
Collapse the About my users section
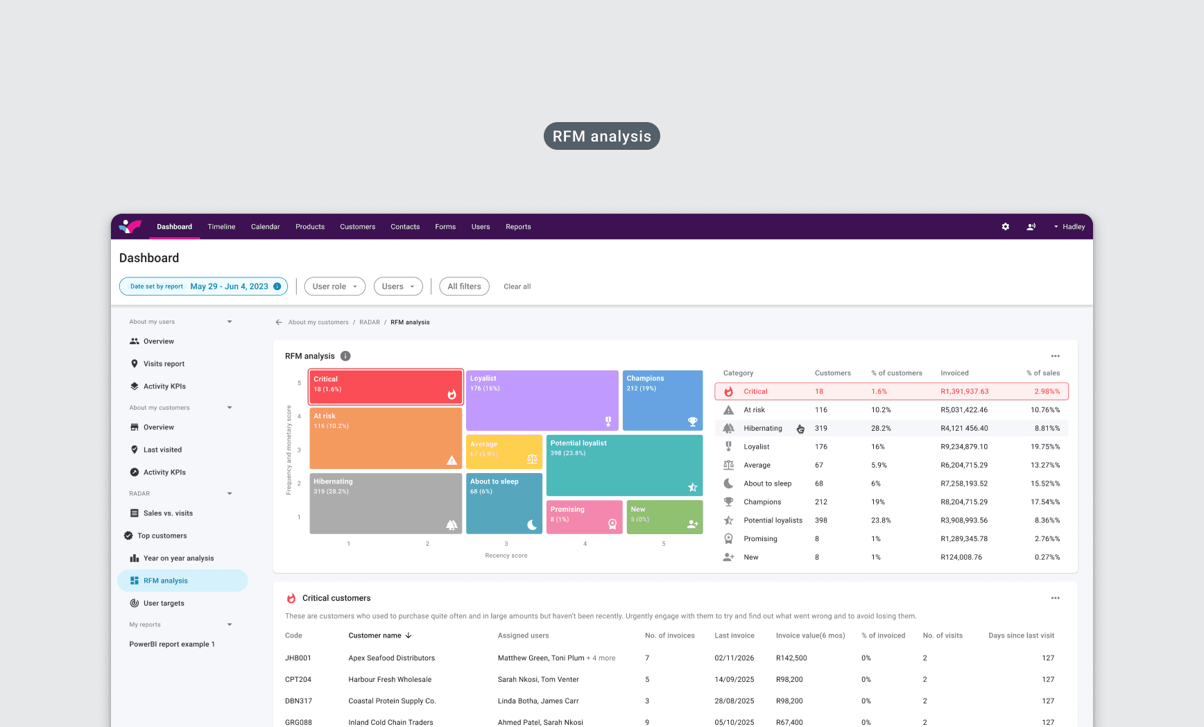230,322
